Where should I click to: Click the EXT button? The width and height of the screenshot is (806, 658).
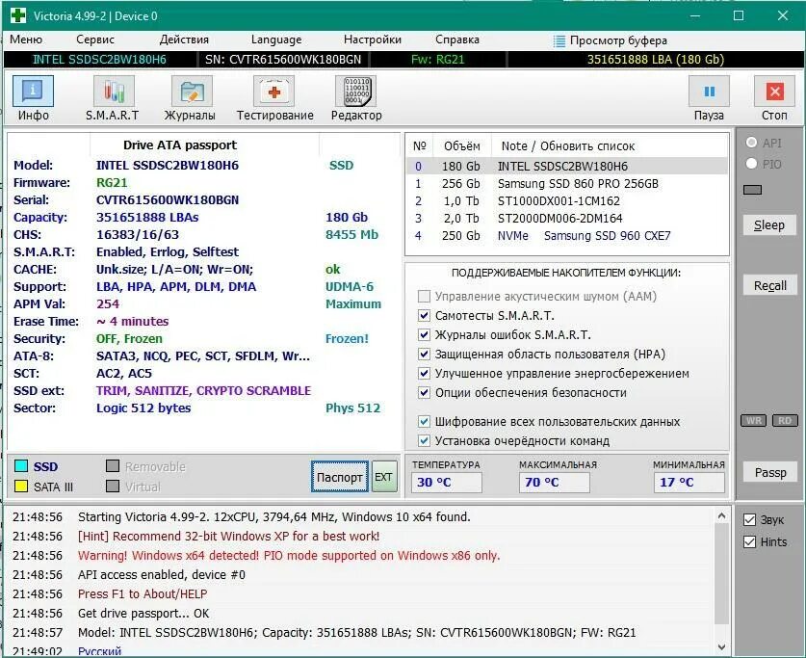[384, 477]
